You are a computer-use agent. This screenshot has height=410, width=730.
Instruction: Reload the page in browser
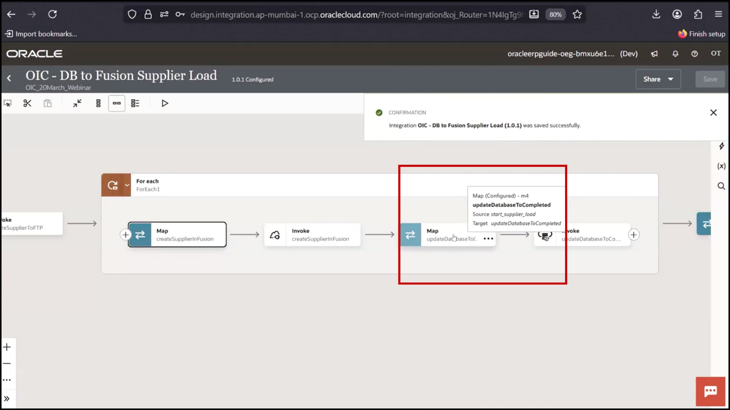52,14
